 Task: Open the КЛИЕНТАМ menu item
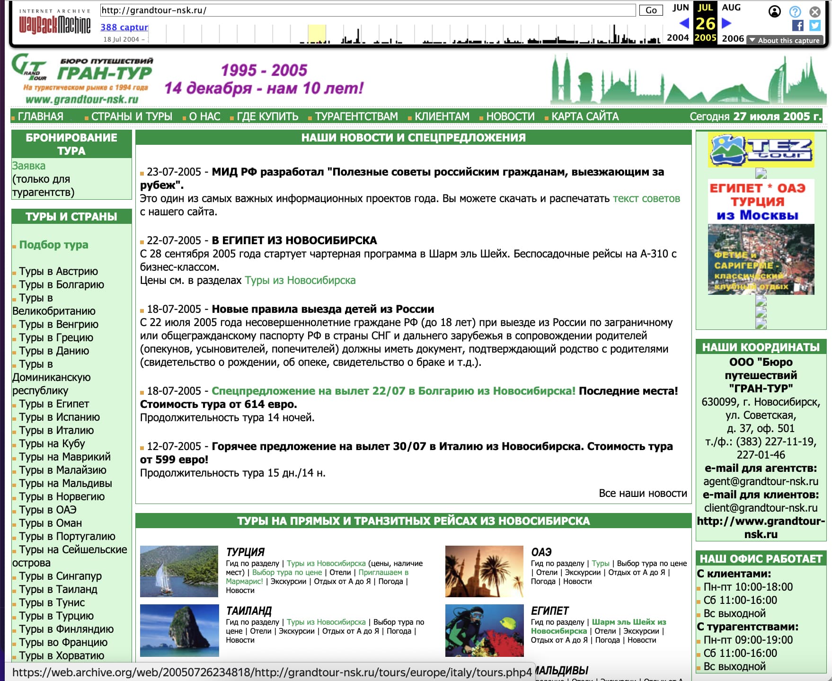(442, 116)
